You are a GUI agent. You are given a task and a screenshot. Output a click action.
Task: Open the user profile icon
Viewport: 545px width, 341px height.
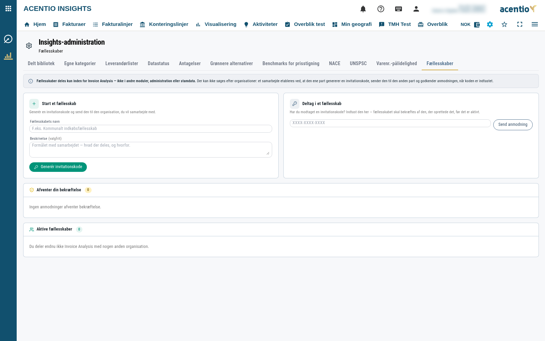tap(416, 9)
